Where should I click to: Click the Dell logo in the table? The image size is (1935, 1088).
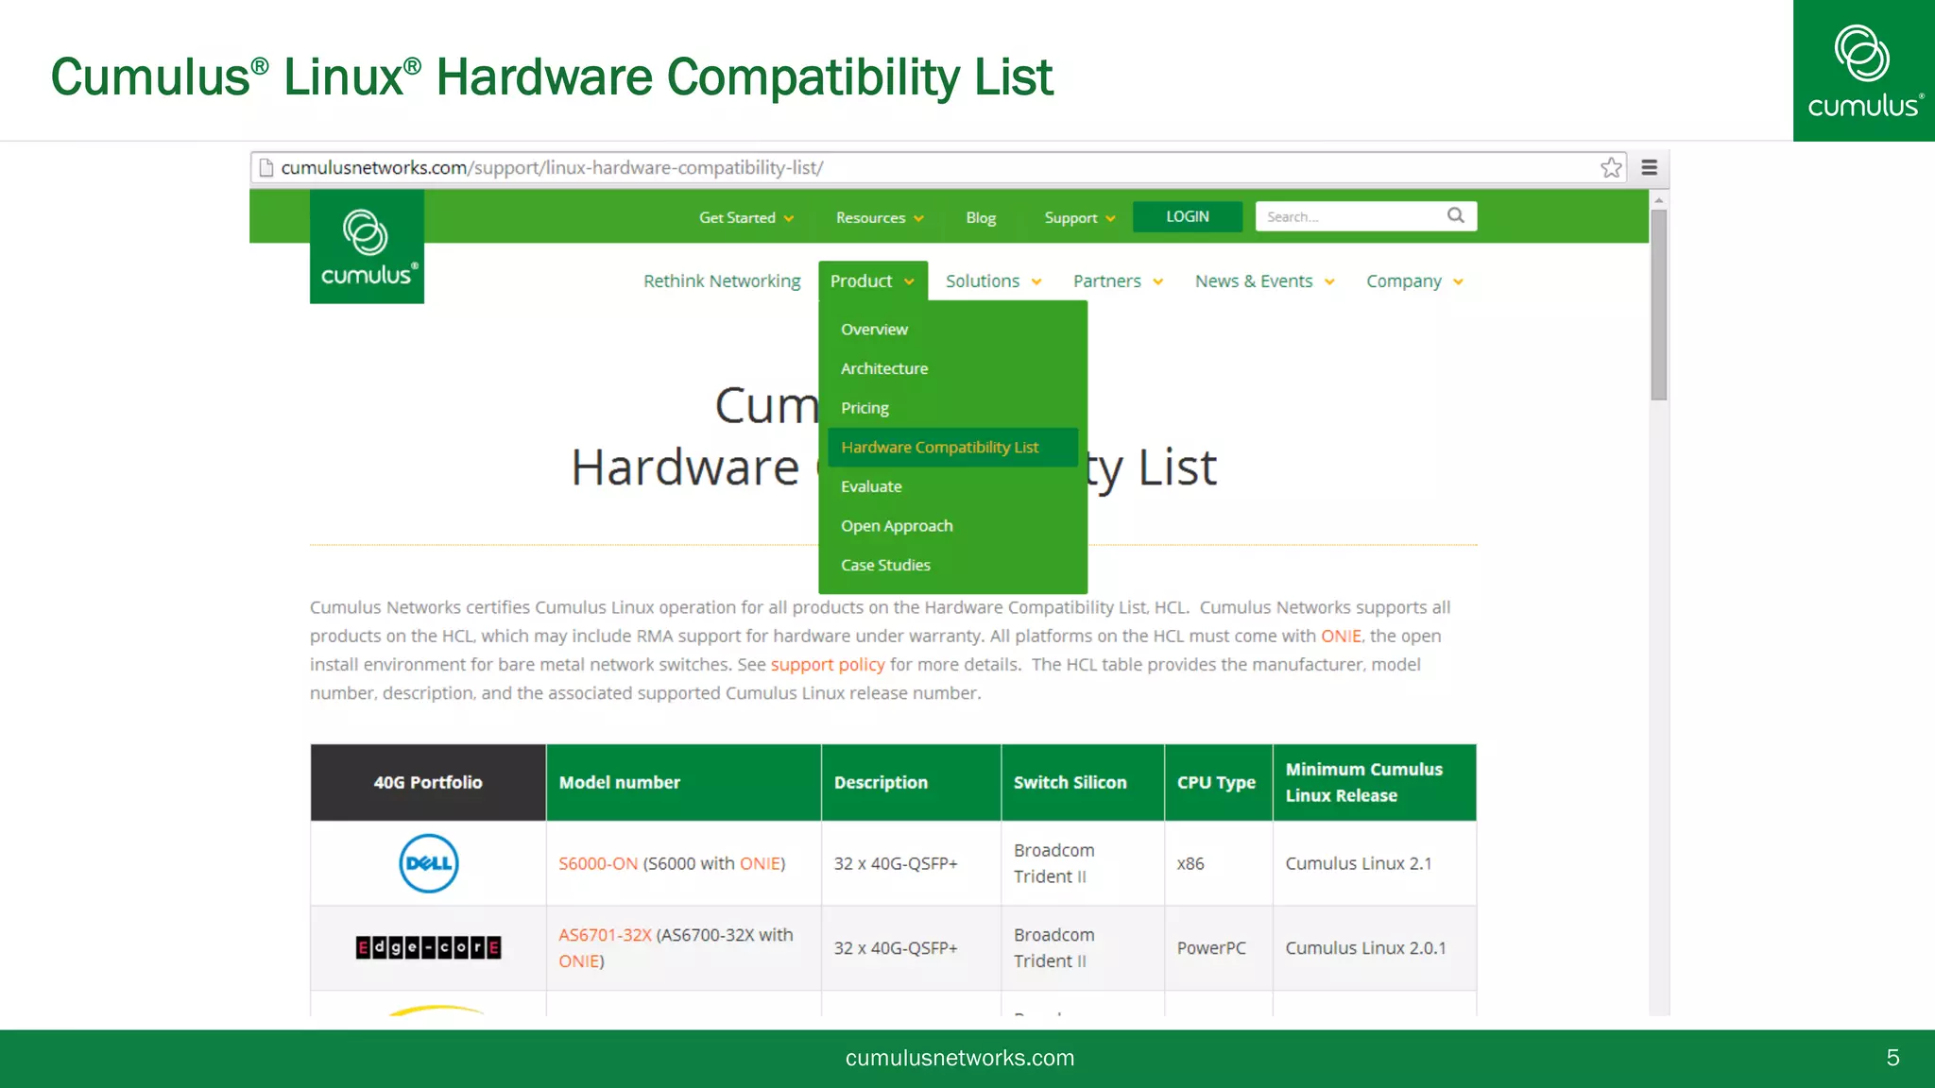click(428, 863)
